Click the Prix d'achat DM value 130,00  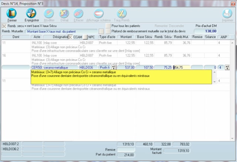(x=206, y=31)
